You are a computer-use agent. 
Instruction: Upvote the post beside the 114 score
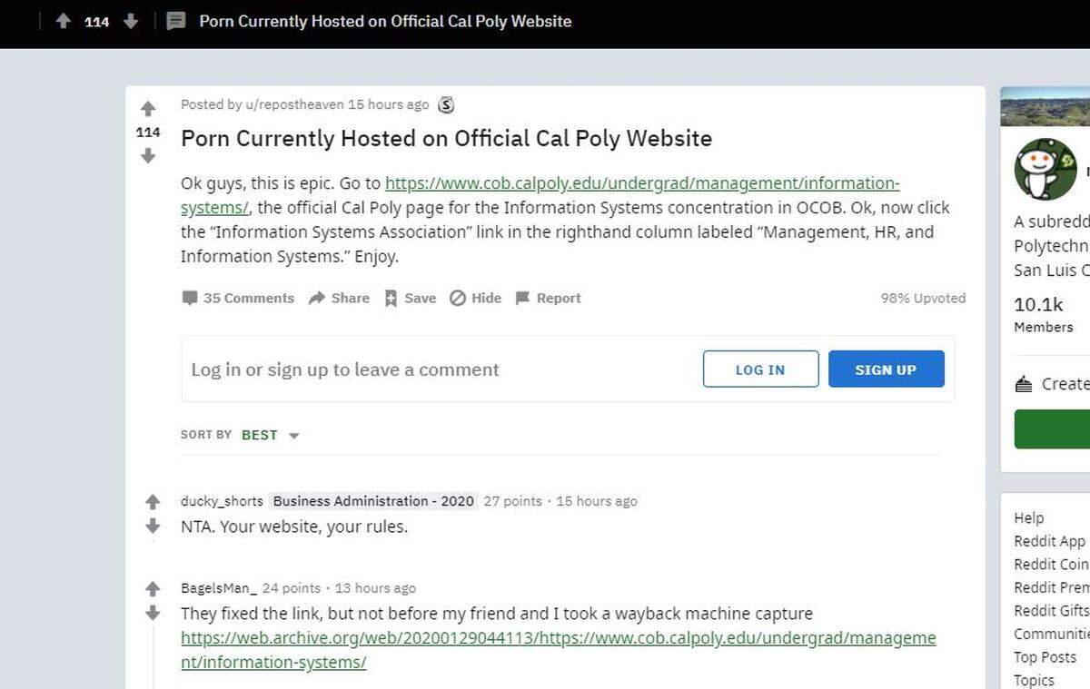click(148, 109)
